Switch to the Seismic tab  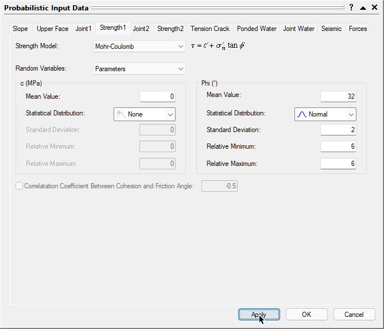pyautogui.click(x=331, y=29)
